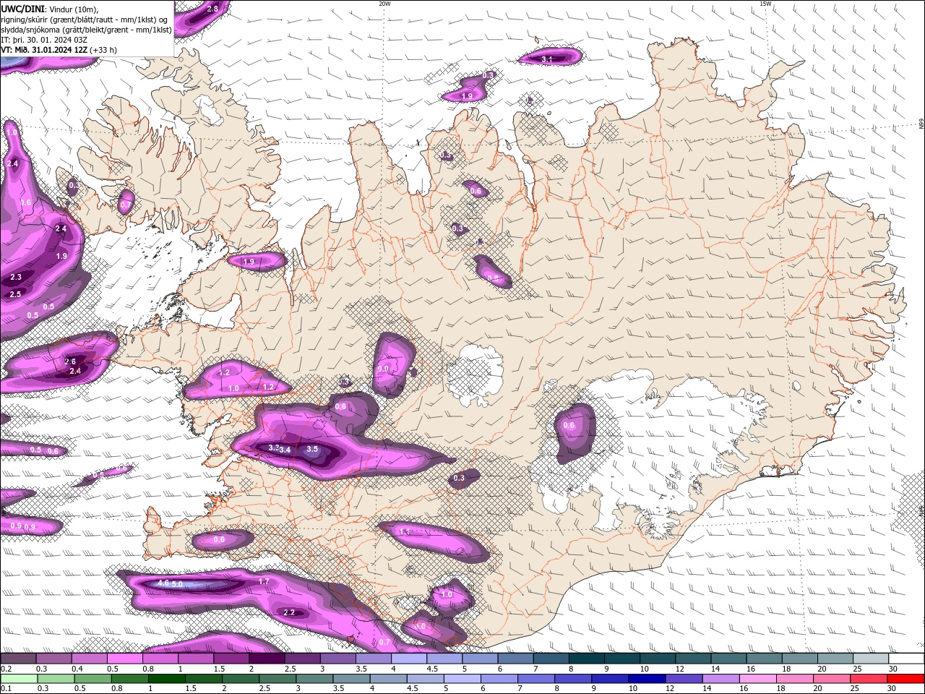Select the bright red 30 swatch, lower scale
Viewport: 925px width, 694px height.
pyautogui.click(x=905, y=679)
